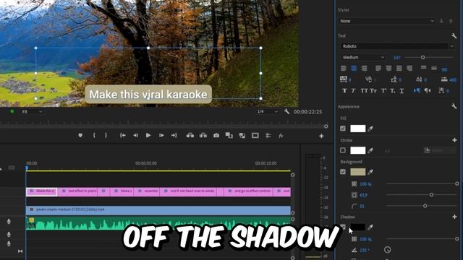Click the Shadow angle value 135
The image size is (463, 260).
[x=365, y=251]
